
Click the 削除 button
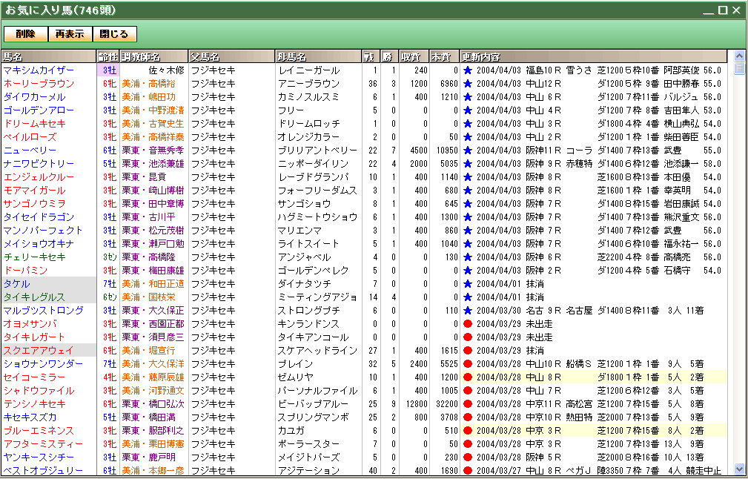pyautogui.click(x=26, y=34)
